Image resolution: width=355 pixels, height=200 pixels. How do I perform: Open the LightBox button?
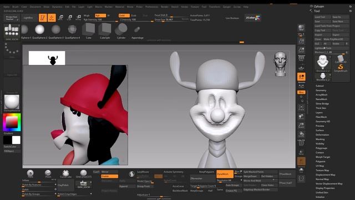pos(28,18)
